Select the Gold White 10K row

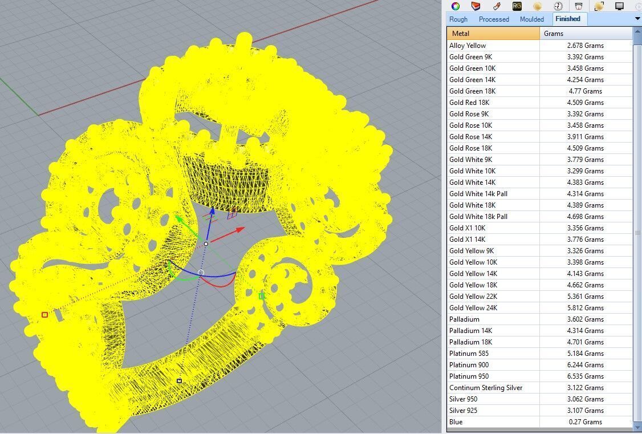pos(539,171)
